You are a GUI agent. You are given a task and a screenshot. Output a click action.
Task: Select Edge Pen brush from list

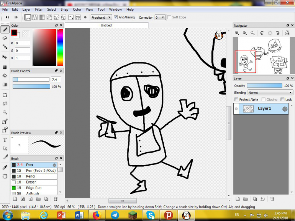[x=33, y=188]
